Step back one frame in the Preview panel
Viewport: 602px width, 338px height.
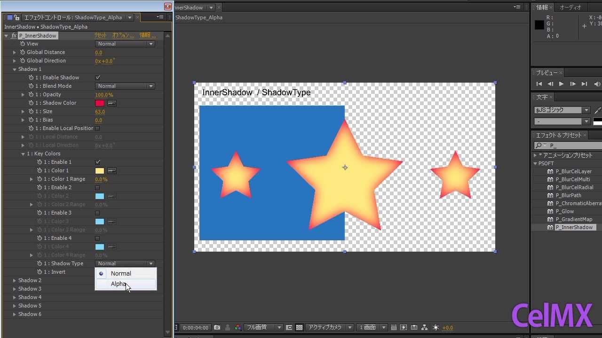550,84
